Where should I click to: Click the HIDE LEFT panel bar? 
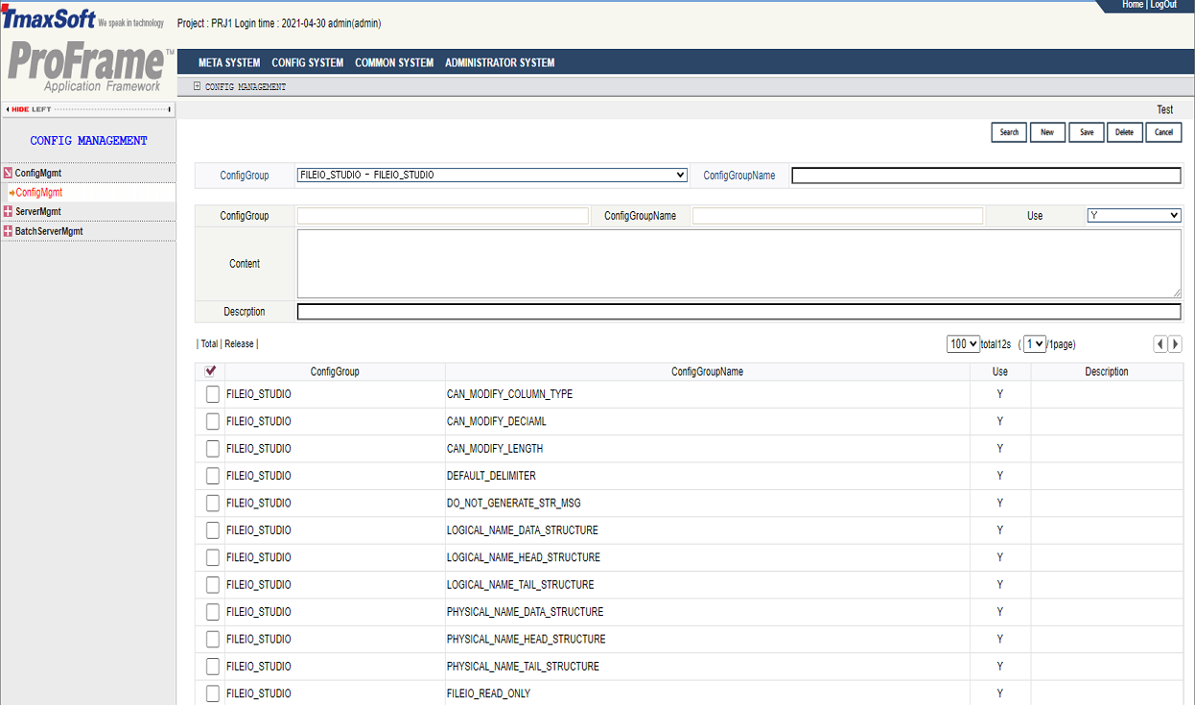88,109
